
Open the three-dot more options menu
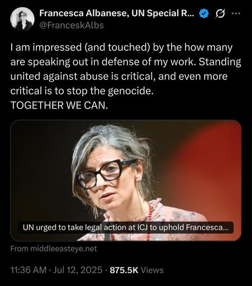tap(236, 13)
